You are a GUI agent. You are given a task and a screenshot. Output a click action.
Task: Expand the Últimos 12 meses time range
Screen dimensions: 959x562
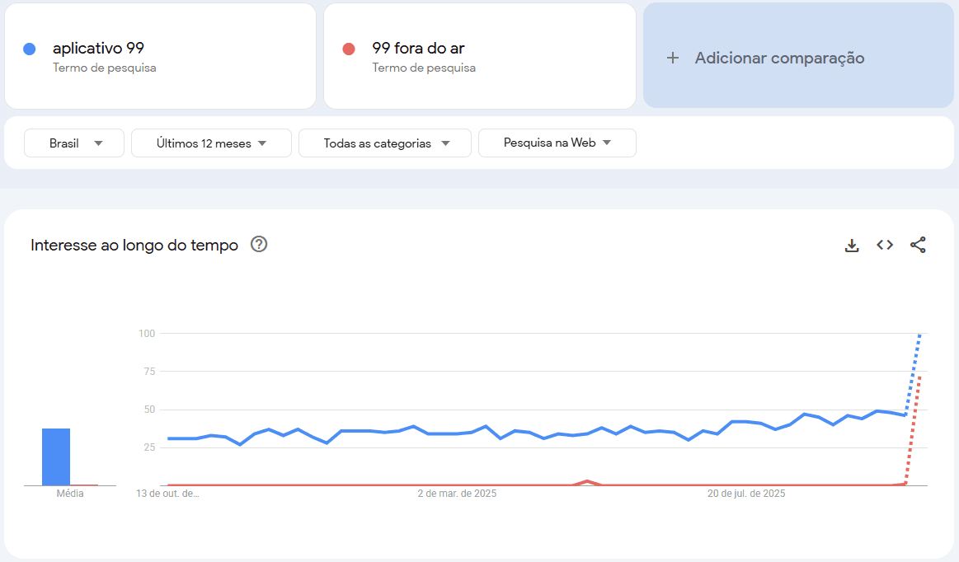(211, 143)
